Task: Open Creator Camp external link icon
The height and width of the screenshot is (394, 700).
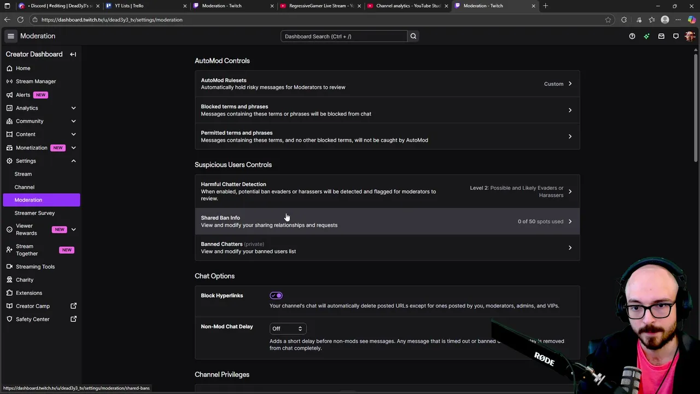Action: [x=73, y=306]
